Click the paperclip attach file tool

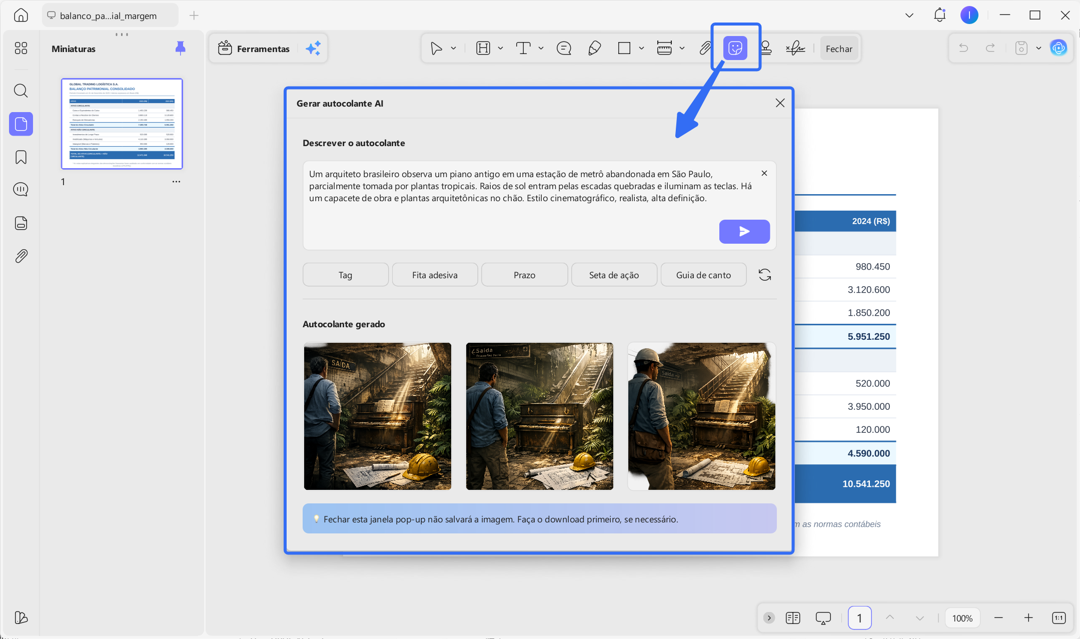(705, 48)
